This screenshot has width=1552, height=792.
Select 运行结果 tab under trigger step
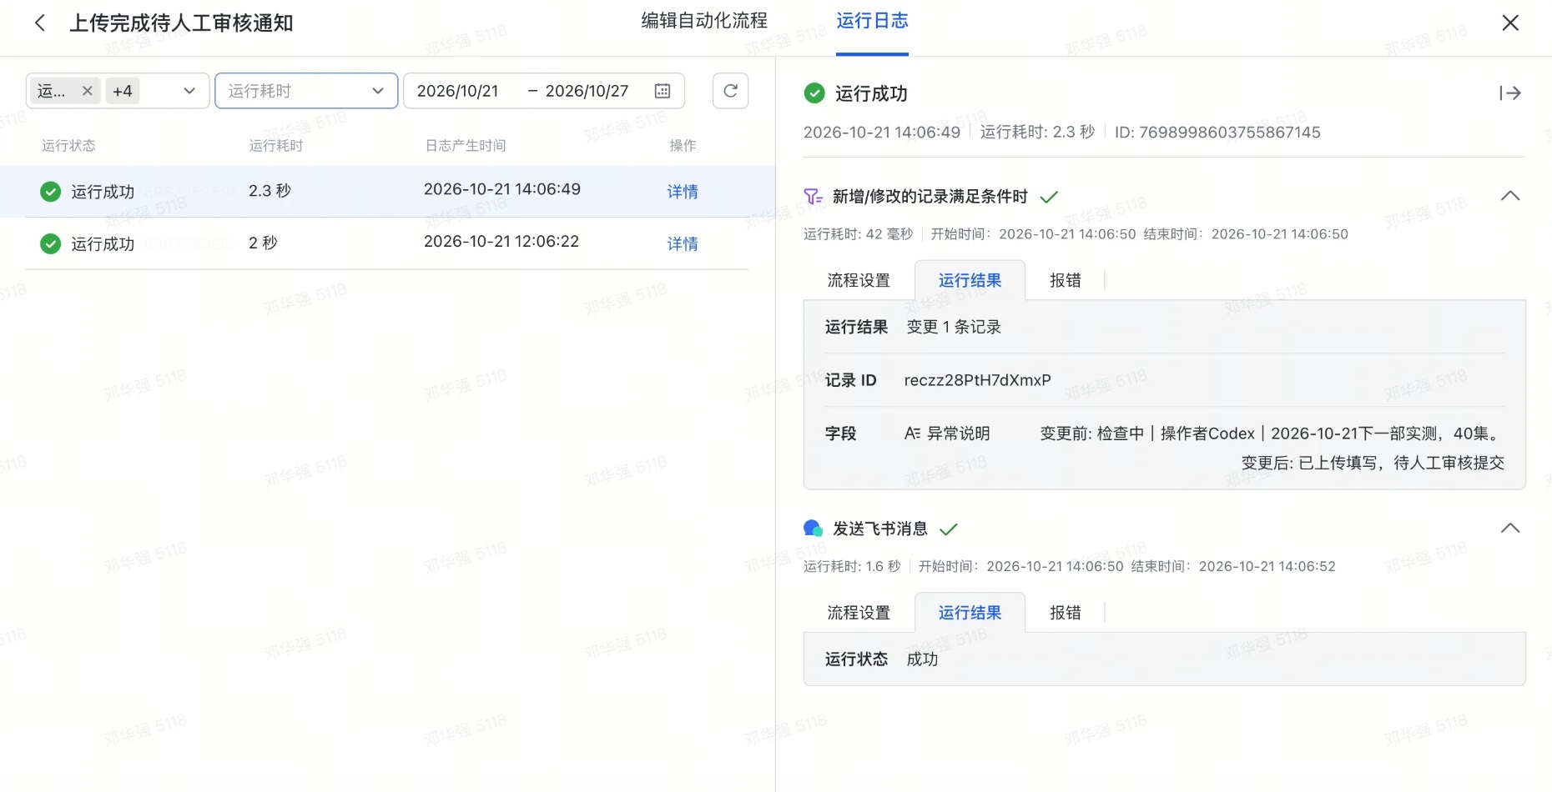(970, 281)
